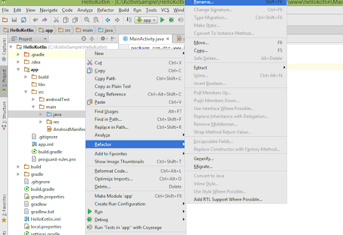Click the Make Project toolbar icon

129,20
